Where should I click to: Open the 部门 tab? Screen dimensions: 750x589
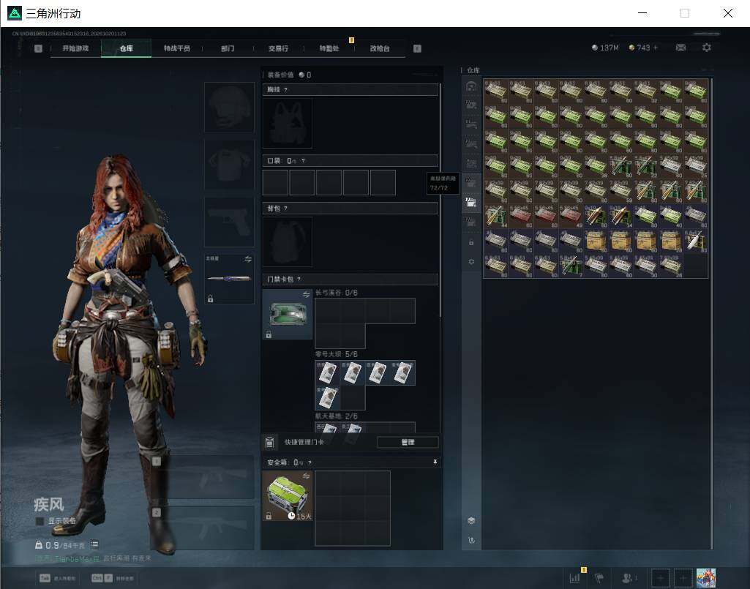(228, 48)
